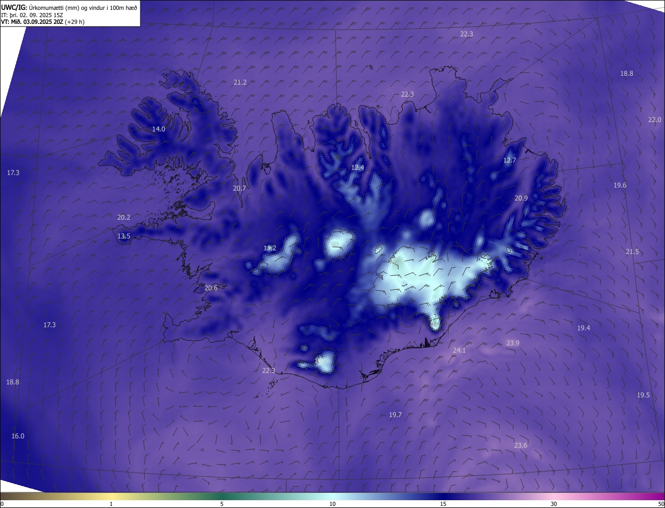Click the map value 13.5
The height and width of the screenshot is (508, 665).
(124, 236)
